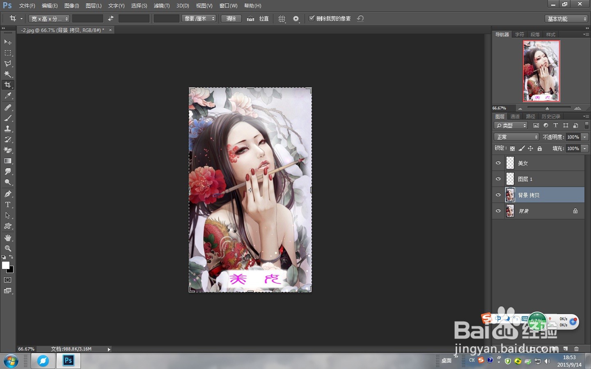Open the opacity slider dropdown arrow
Image resolution: width=591 pixels, height=369 pixels.
coord(585,137)
